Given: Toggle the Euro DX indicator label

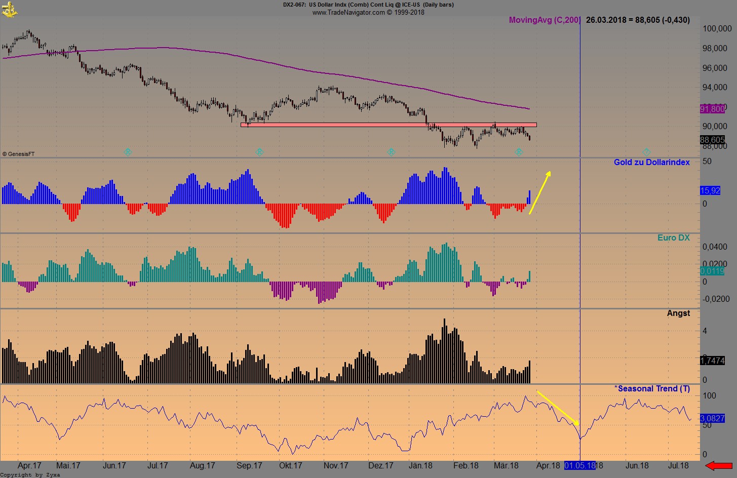Looking at the screenshot, I should pos(674,237).
